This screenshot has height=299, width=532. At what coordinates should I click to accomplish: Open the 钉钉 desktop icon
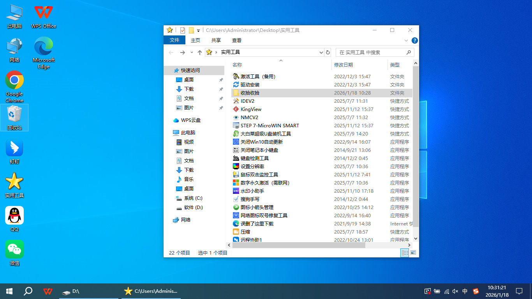(x=14, y=152)
